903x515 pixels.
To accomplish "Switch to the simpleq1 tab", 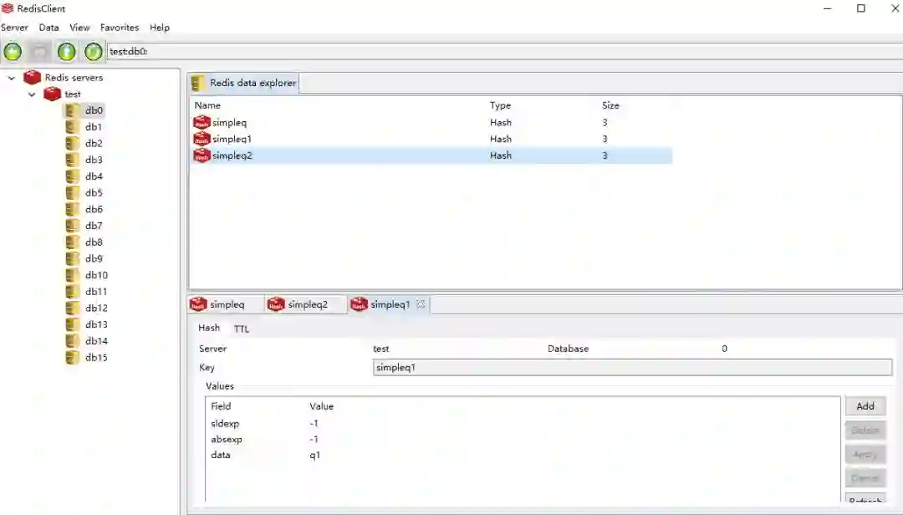I will pyautogui.click(x=389, y=304).
